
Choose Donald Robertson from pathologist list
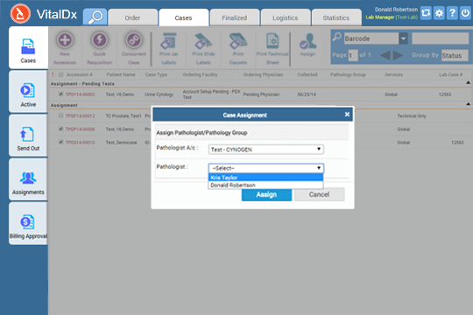point(265,185)
